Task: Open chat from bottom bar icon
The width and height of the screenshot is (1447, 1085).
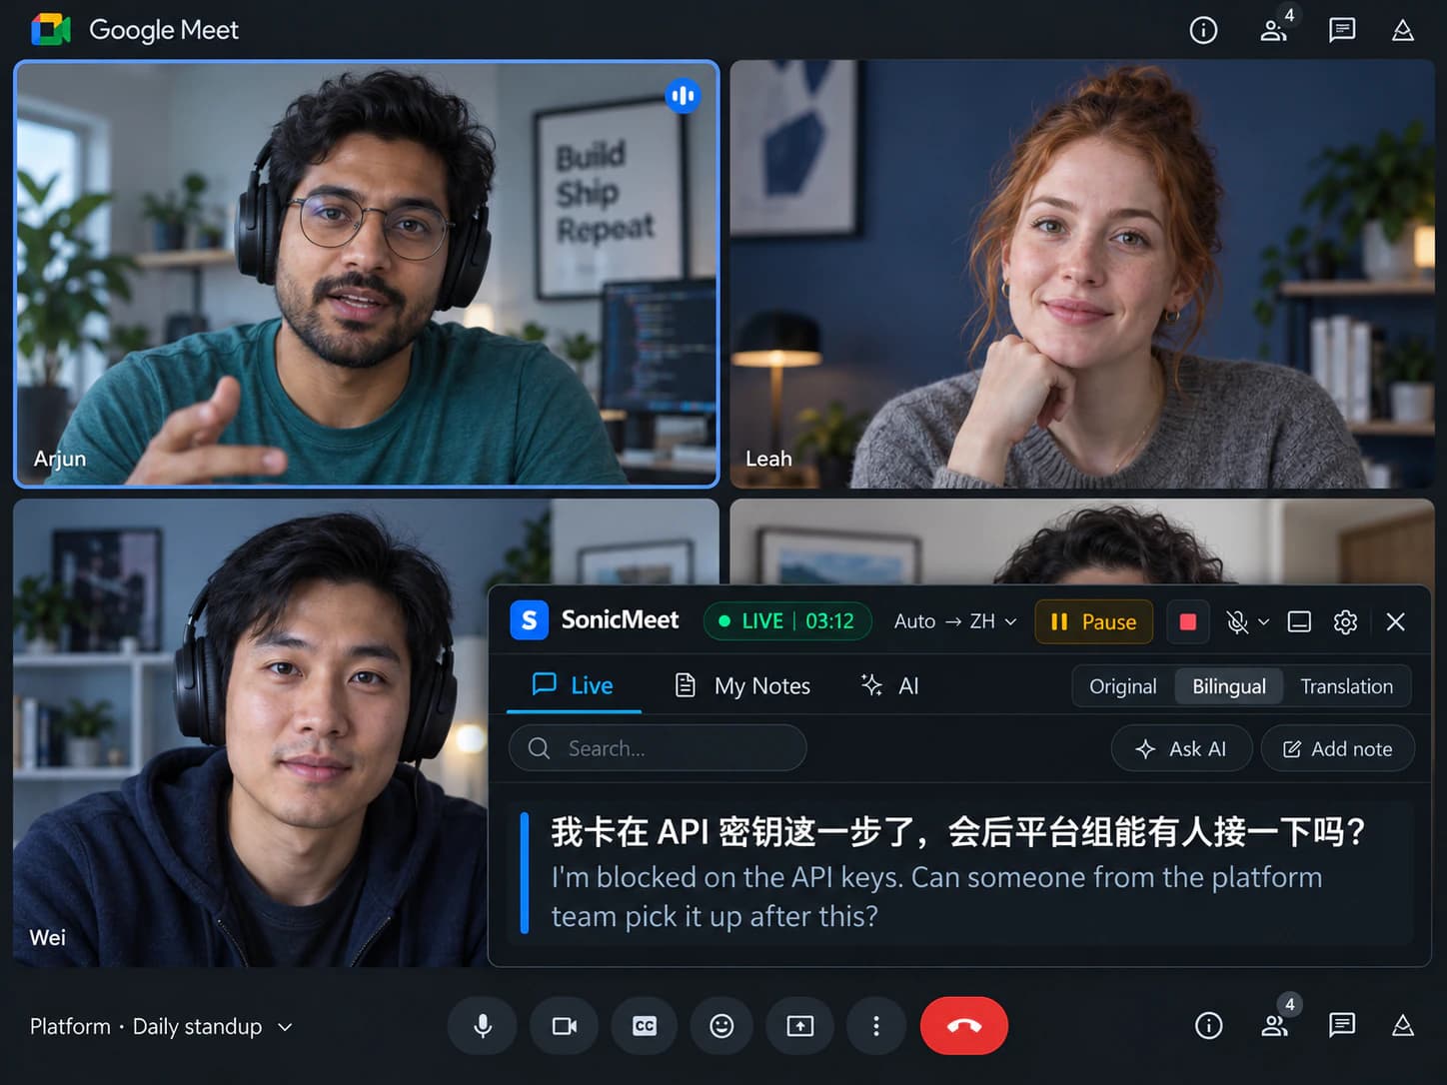Action: 1342,1025
